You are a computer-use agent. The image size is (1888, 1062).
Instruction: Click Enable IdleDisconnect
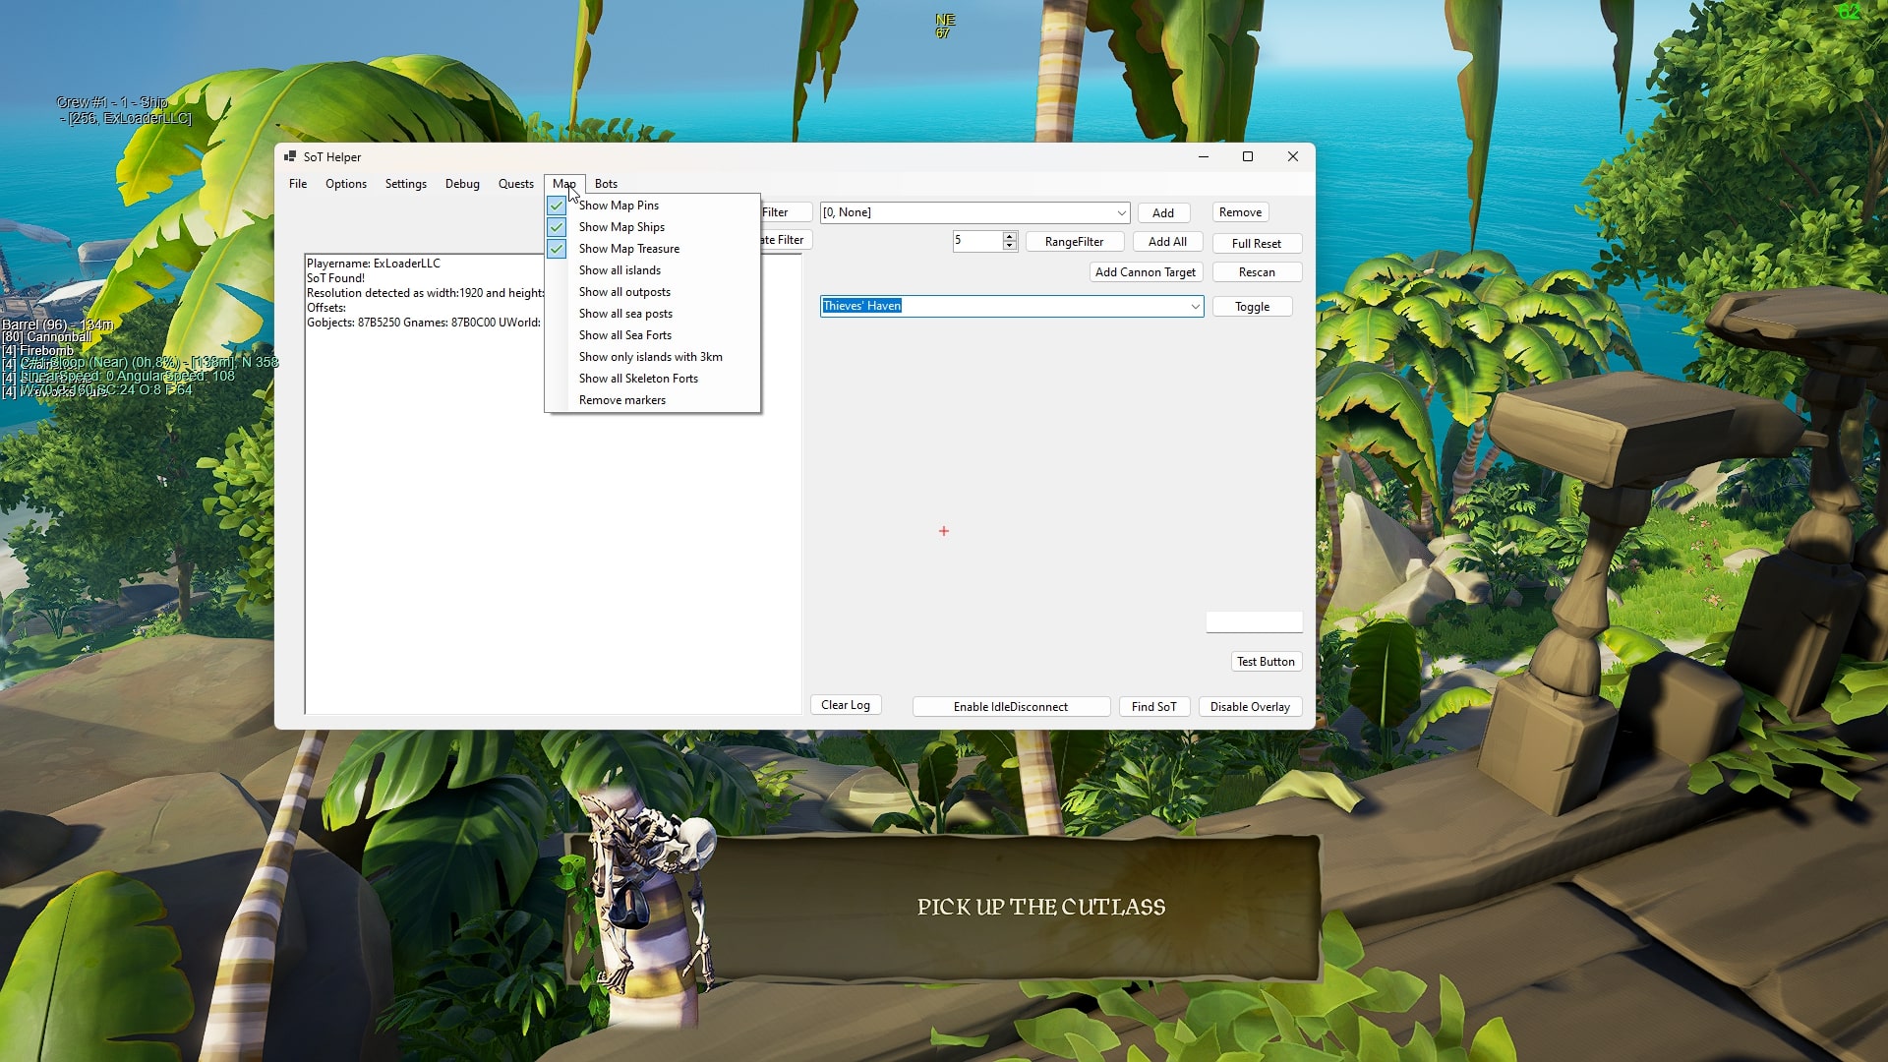pyautogui.click(x=1010, y=706)
